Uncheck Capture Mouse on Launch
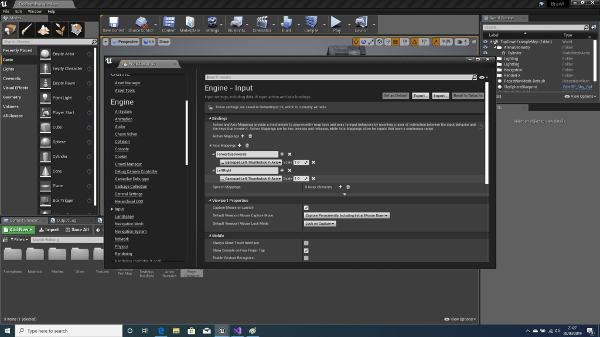This screenshot has width=600, height=337. coord(306,208)
